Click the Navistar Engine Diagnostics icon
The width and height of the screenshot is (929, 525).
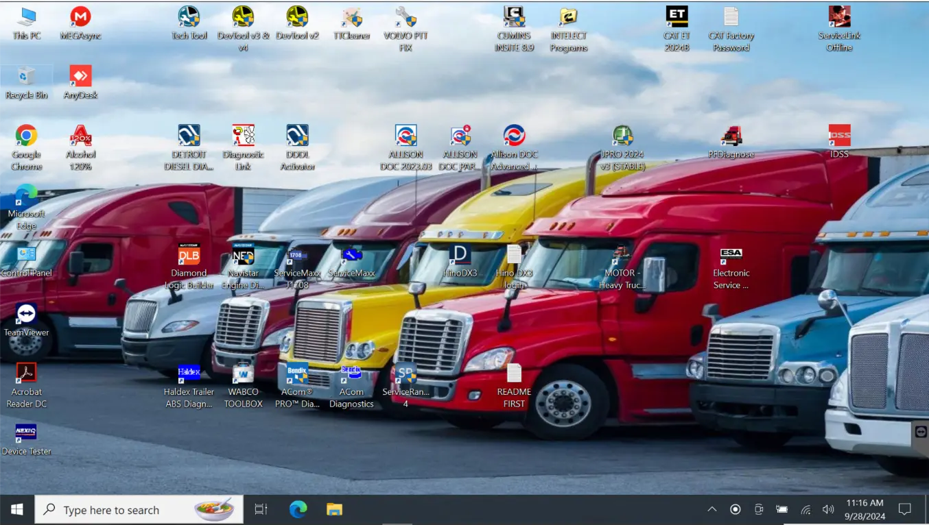click(x=243, y=254)
